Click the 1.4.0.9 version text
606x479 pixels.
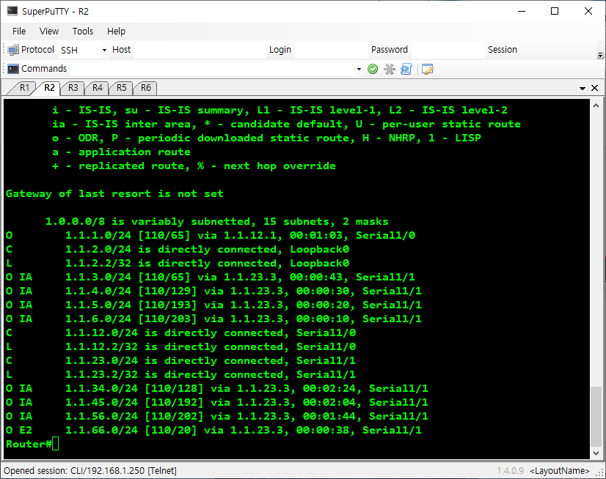[x=510, y=470]
